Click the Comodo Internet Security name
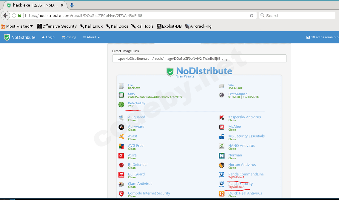Image resolution: width=339 pixels, height=200 pixels. click(x=149, y=193)
